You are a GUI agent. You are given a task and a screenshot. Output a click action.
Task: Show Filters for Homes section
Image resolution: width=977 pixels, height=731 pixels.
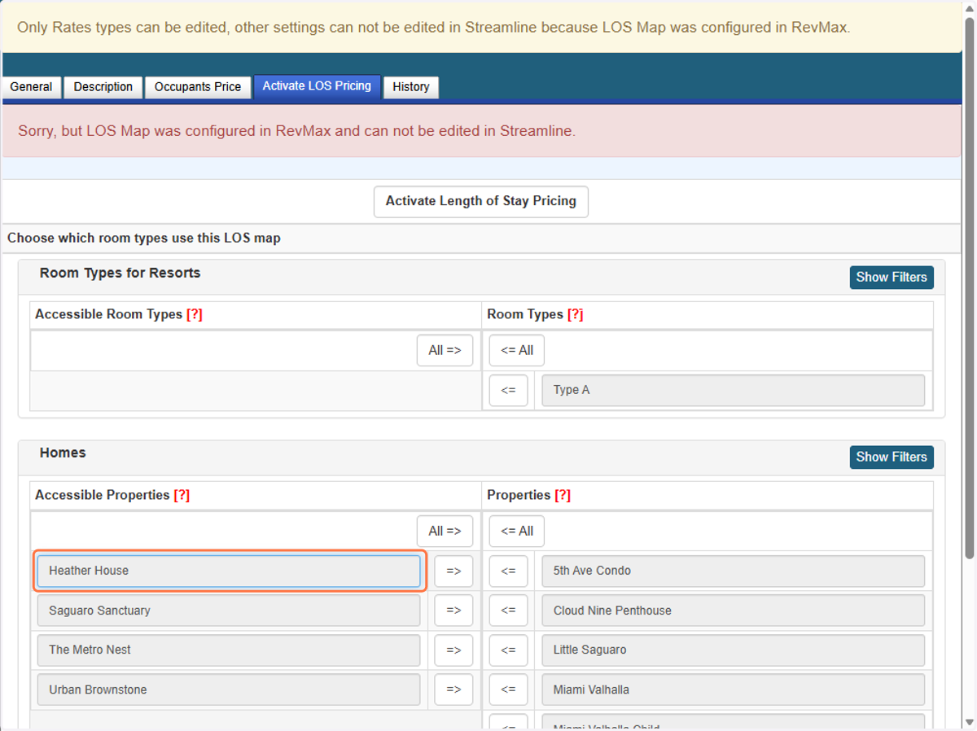click(x=892, y=457)
